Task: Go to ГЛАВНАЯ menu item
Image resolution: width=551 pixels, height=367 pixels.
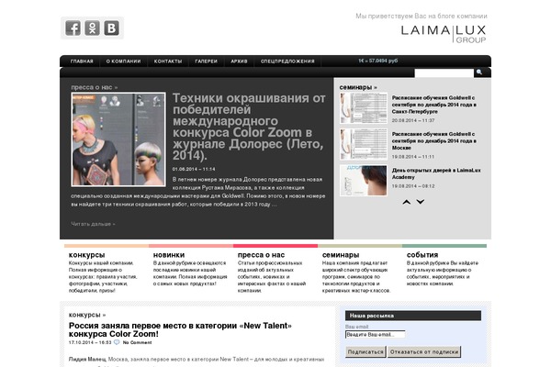Action: [82, 61]
